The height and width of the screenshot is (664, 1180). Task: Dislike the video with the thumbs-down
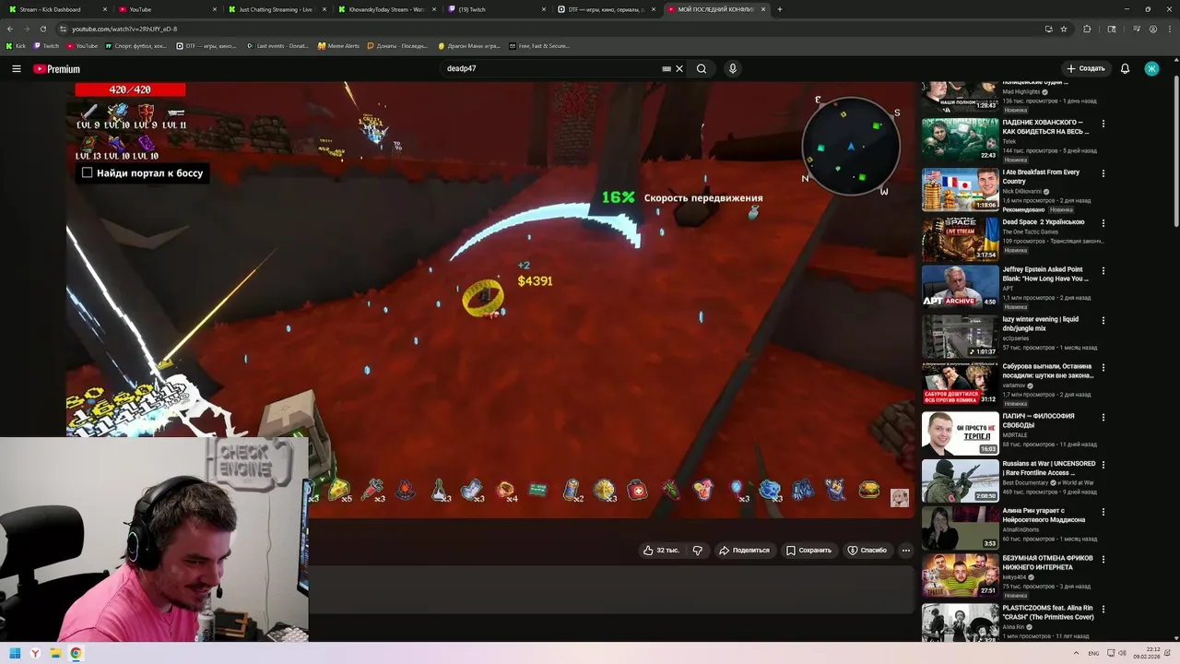coord(697,551)
